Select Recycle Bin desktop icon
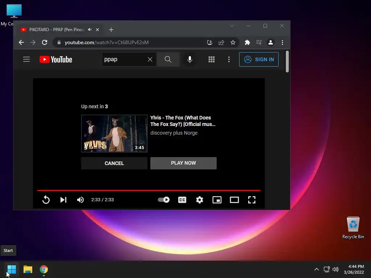The width and height of the screenshot is (371, 278). tap(353, 227)
